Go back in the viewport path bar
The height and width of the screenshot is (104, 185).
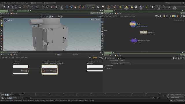click(1, 13)
